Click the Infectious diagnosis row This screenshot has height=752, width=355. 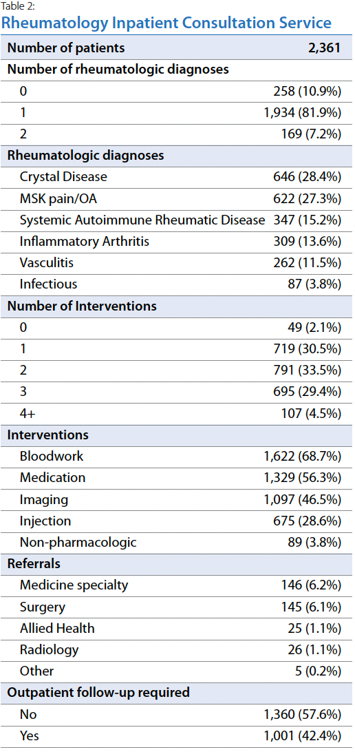(177, 284)
